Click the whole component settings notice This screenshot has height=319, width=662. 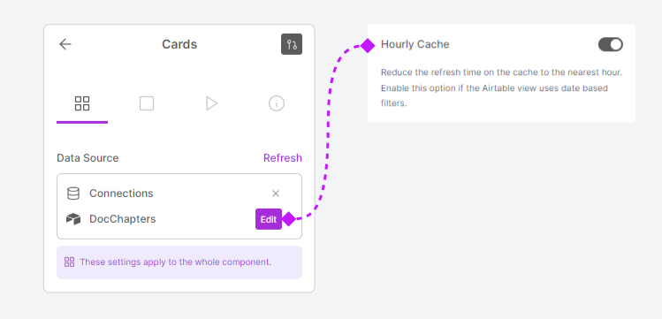pyautogui.click(x=179, y=262)
